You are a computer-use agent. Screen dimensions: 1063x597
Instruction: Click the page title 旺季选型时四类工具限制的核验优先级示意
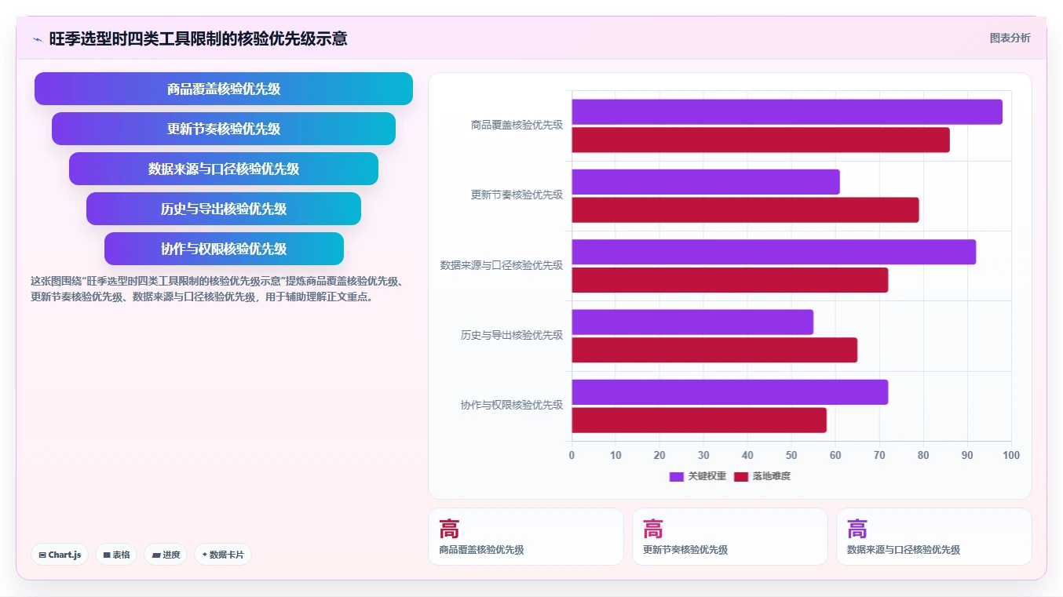tap(198, 38)
